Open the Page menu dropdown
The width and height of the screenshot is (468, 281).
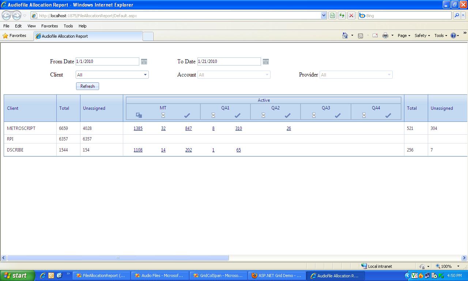coord(404,35)
